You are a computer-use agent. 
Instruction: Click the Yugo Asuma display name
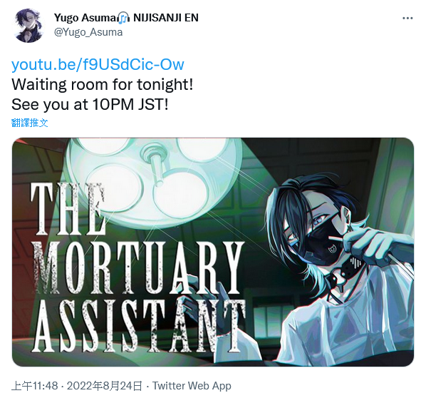click(x=85, y=18)
